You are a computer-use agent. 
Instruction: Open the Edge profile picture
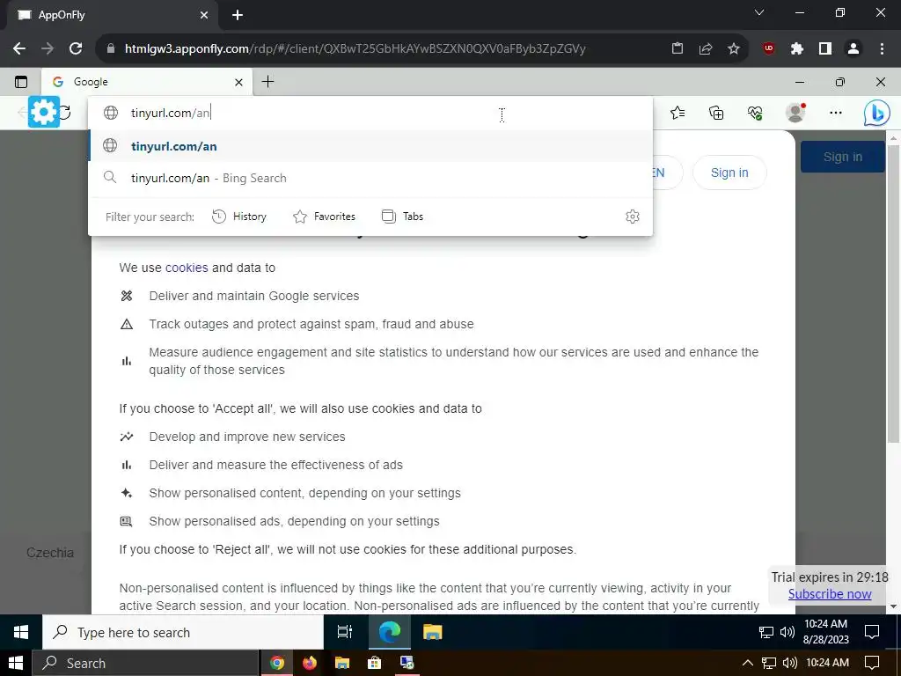pyautogui.click(x=795, y=113)
